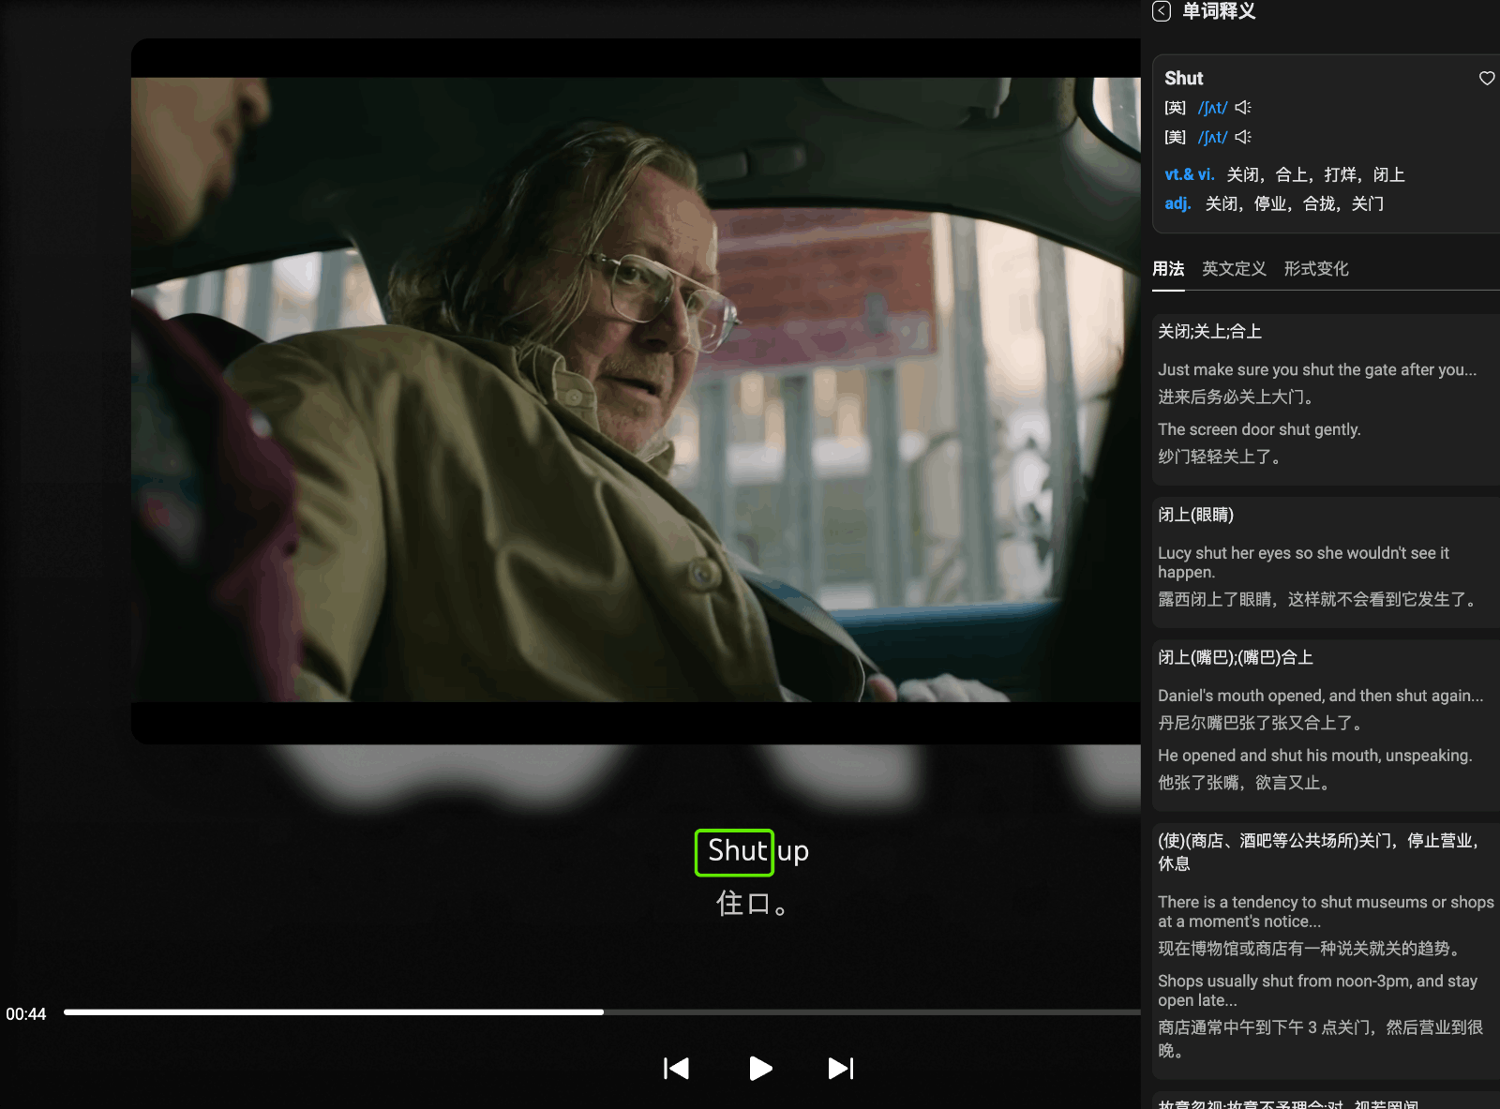1500x1109 pixels.
Task: Click the back arrow beside 单词释义
Action: 1162,11
